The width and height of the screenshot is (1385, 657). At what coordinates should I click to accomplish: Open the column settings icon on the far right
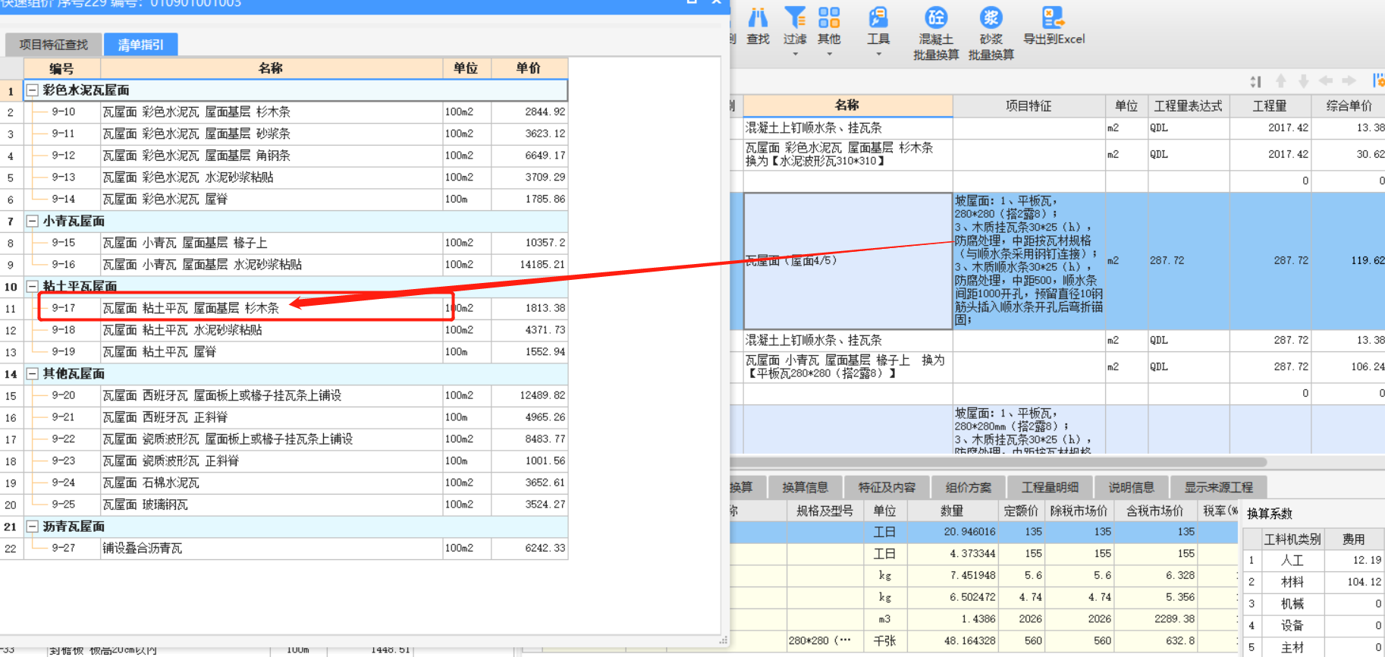point(1377,80)
